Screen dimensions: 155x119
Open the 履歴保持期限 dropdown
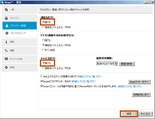107,64
